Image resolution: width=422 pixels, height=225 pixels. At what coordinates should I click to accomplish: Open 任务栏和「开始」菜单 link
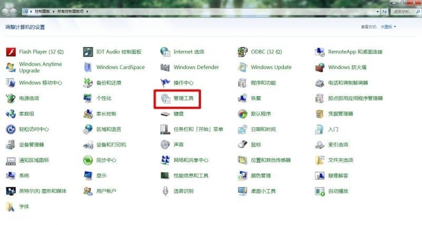(198, 129)
